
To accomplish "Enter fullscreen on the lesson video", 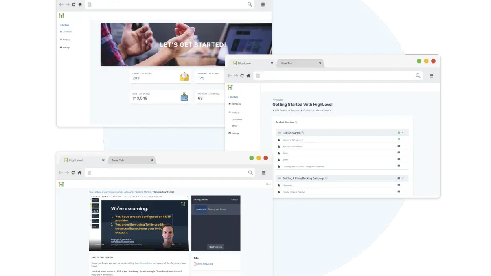I will (x=180, y=245).
